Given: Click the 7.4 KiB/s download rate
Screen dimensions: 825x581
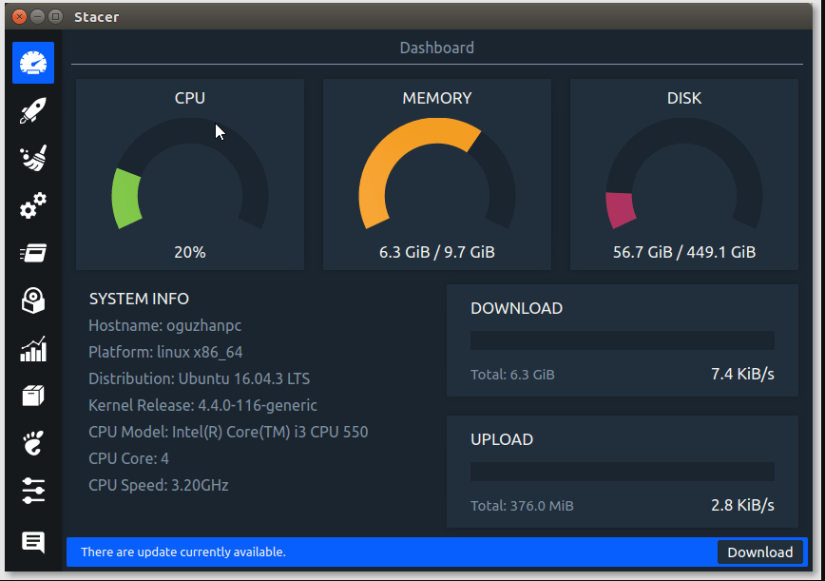Looking at the screenshot, I should click(742, 374).
